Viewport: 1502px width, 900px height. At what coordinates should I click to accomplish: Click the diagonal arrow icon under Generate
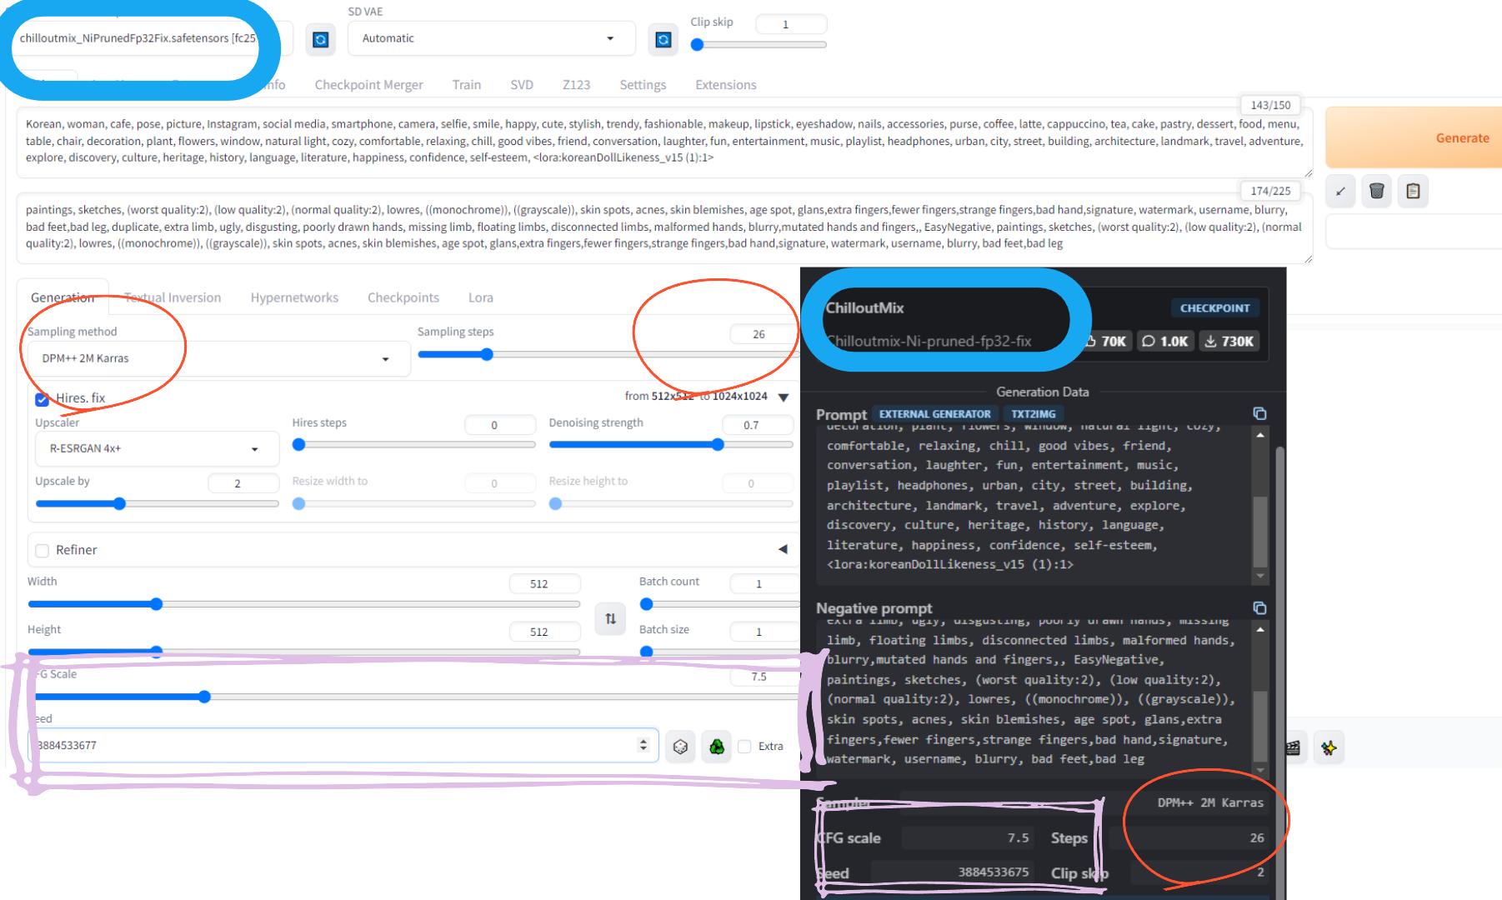pyautogui.click(x=1340, y=191)
